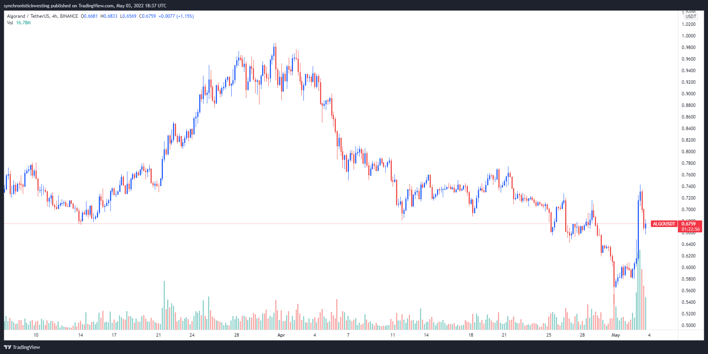Click the 0.8000 price scale level
The image size is (708, 354).
[x=688, y=152]
